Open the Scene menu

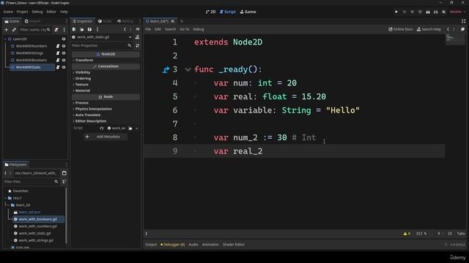8,12
